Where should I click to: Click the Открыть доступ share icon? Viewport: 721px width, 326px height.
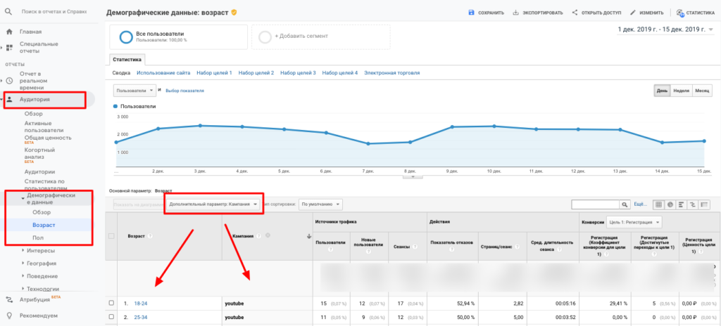click(x=575, y=13)
